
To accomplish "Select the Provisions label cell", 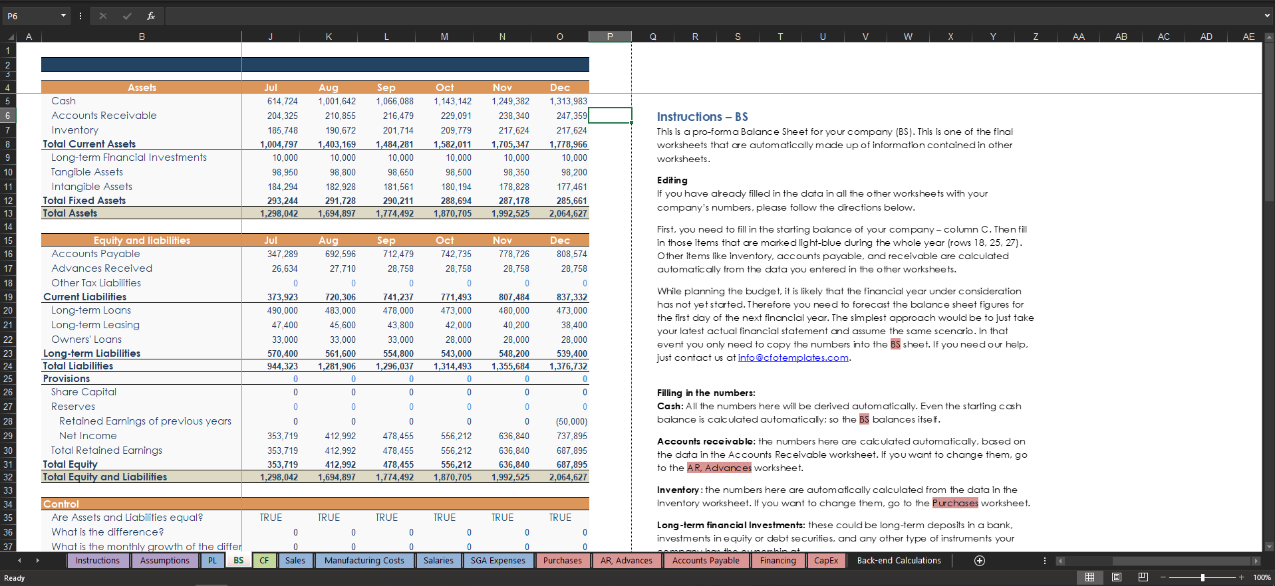I will [x=142, y=379].
